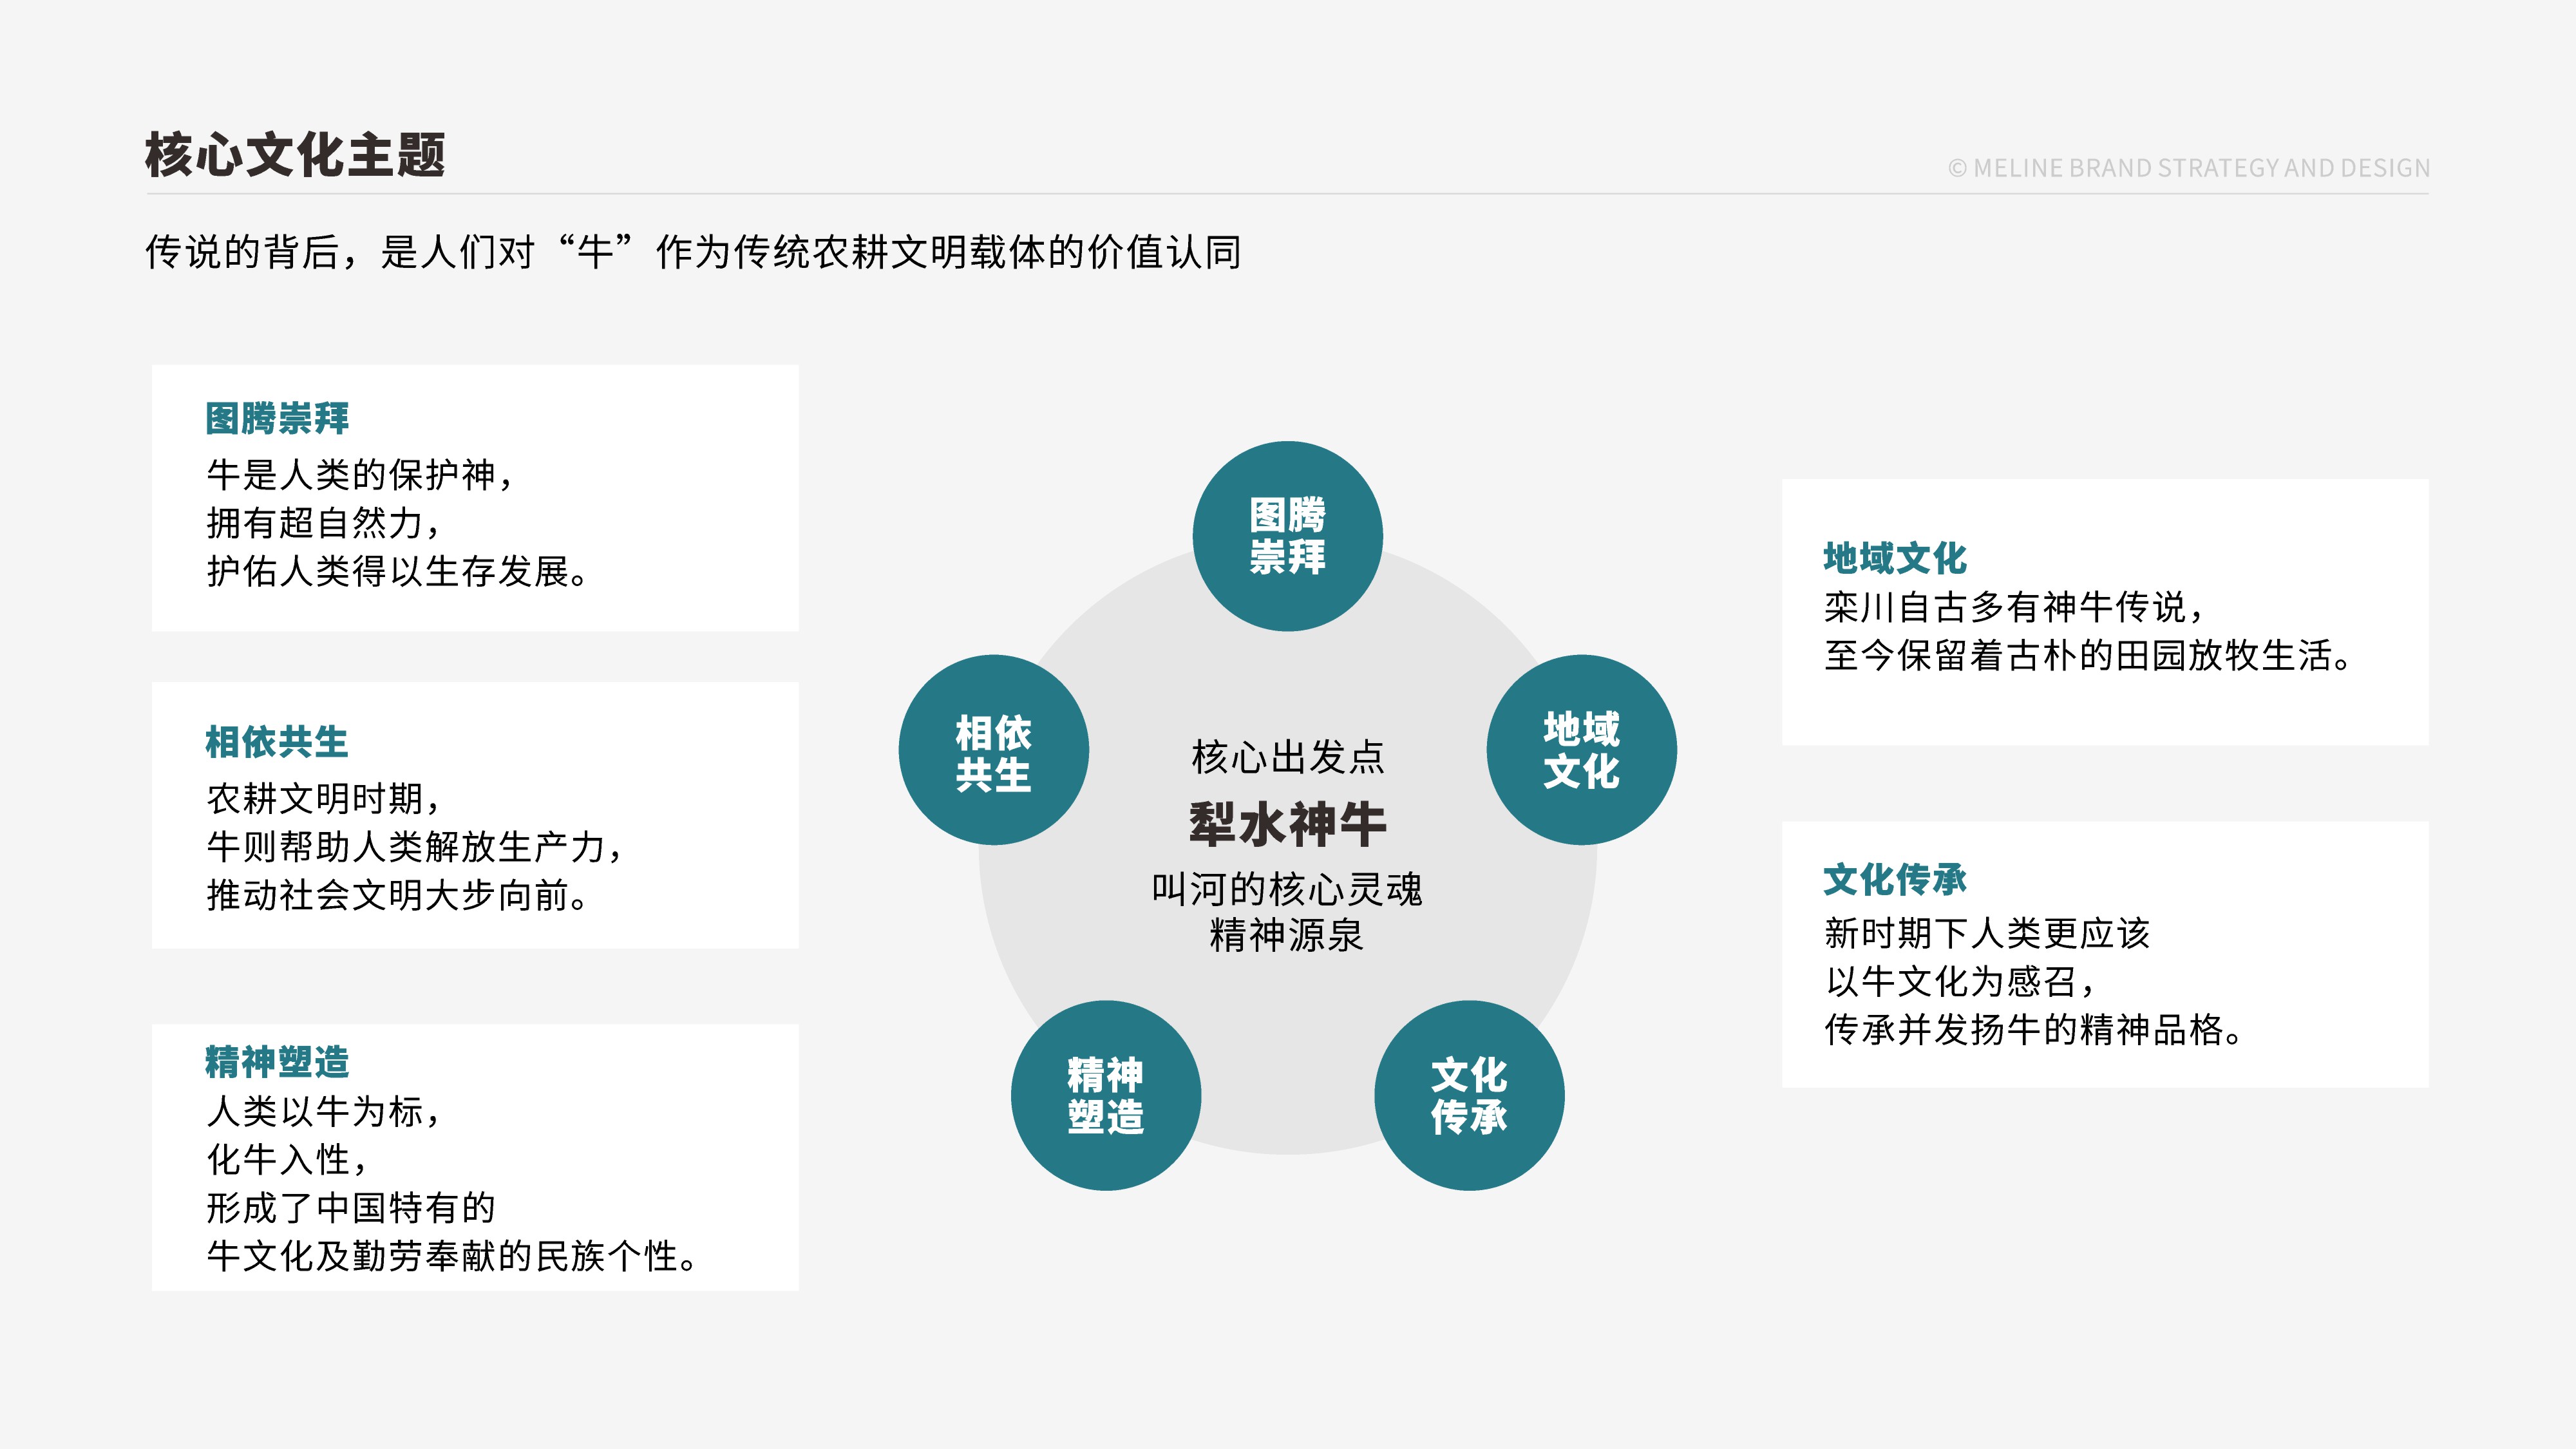Click the 地域文化 teal circle

pyautogui.click(x=1581, y=750)
